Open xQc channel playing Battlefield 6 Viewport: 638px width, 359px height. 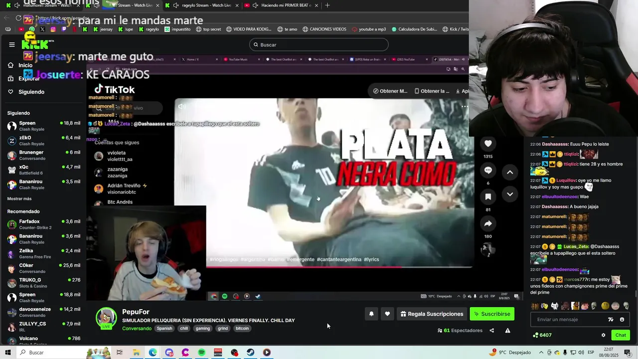click(x=44, y=170)
